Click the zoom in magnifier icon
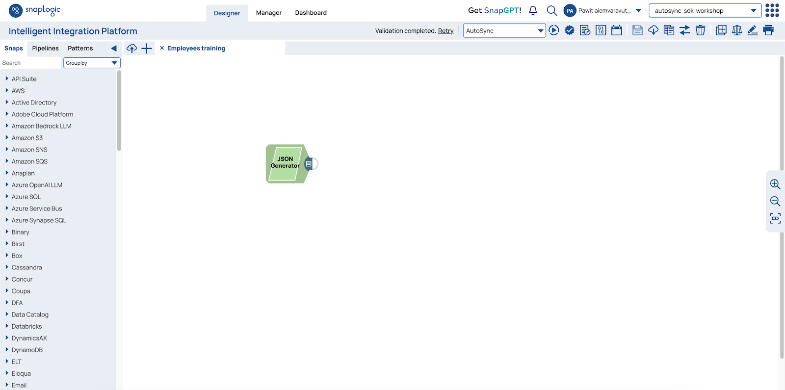The image size is (785, 390). tap(775, 184)
